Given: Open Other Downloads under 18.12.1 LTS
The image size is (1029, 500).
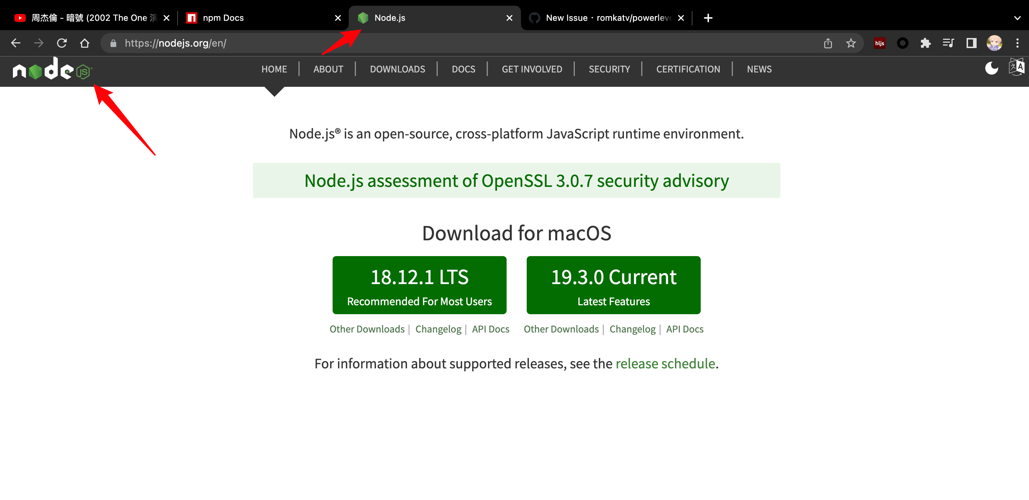Looking at the screenshot, I should click(367, 329).
